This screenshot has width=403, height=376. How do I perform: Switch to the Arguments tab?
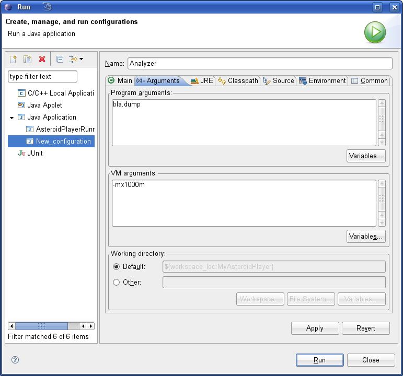coord(158,80)
